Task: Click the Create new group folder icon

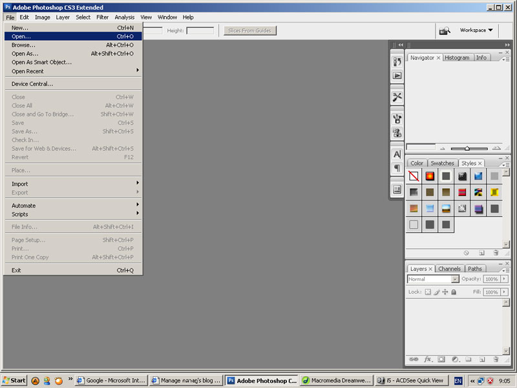Action: [x=468, y=360]
